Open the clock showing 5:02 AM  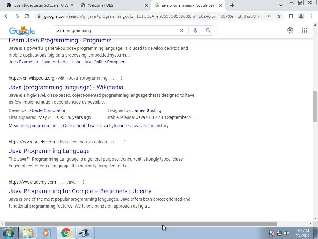[302, 233]
